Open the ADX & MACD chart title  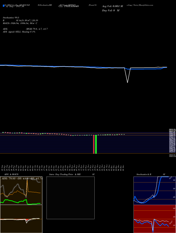(x=11, y=174)
